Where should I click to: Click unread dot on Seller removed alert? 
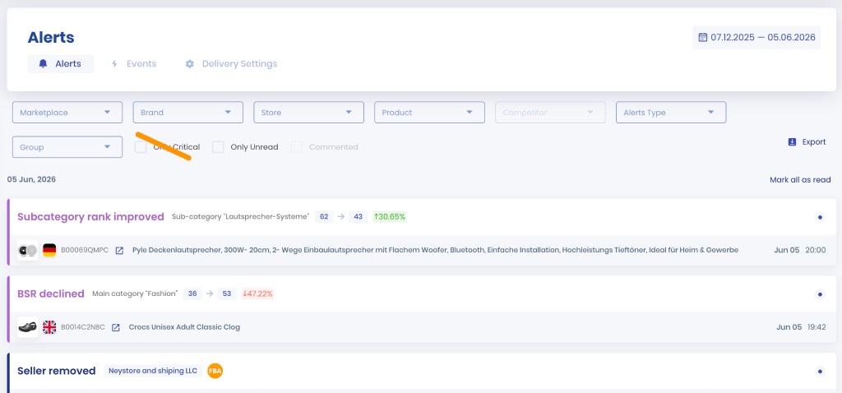[x=820, y=371]
